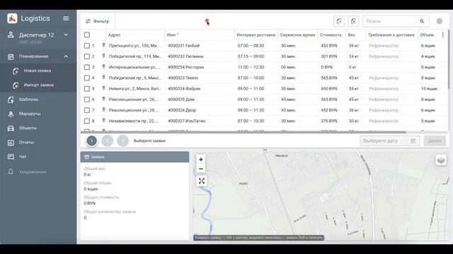Sort by Требования к доставке column header
453x254 pixels.
391,35
